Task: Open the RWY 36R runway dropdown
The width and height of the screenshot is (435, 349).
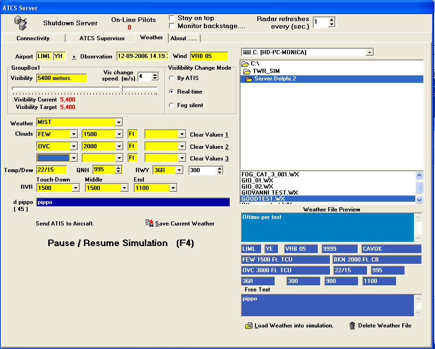Action: click(x=179, y=170)
